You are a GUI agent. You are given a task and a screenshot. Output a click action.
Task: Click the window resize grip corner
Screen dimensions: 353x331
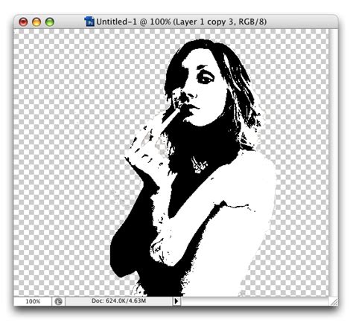(x=334, y=301)
